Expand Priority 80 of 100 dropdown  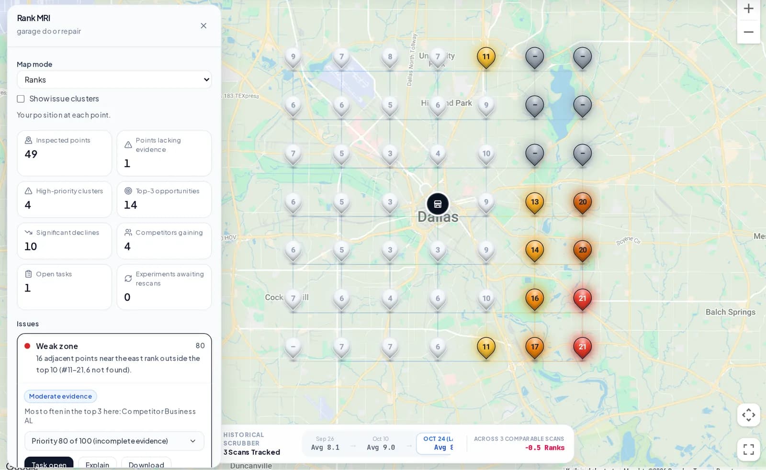coord(114,441)
